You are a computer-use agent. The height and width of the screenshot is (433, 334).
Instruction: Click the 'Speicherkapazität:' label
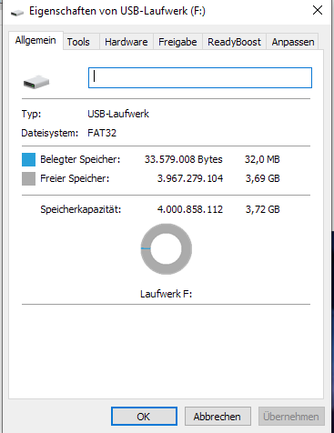tap(81, 209)
